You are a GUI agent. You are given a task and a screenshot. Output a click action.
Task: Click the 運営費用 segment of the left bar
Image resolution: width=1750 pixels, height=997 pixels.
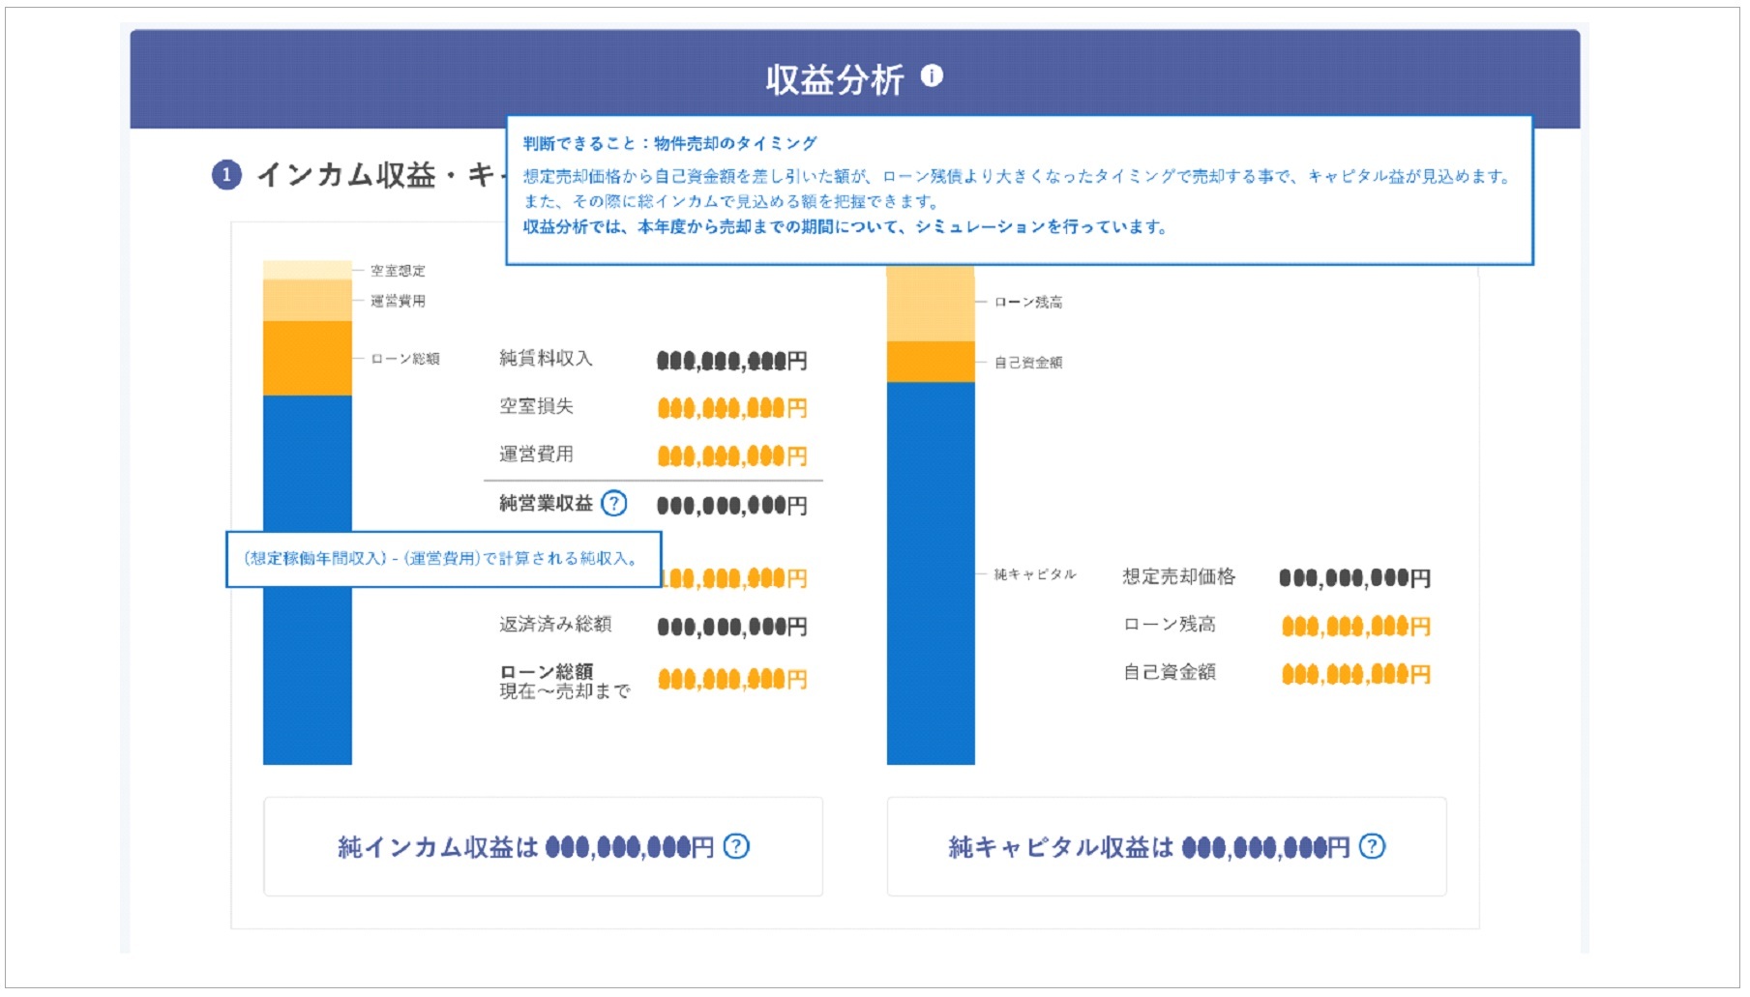[x=307, y=301]
